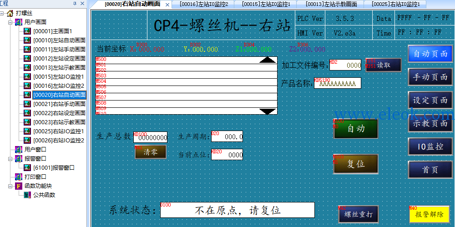Switch to the [00025]右站IO监控1 tab

[x=395, y=4]
